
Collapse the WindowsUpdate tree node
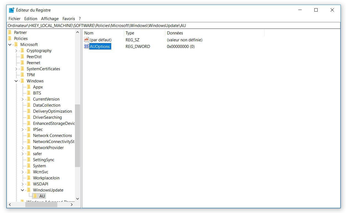click(x=23, y=190)
